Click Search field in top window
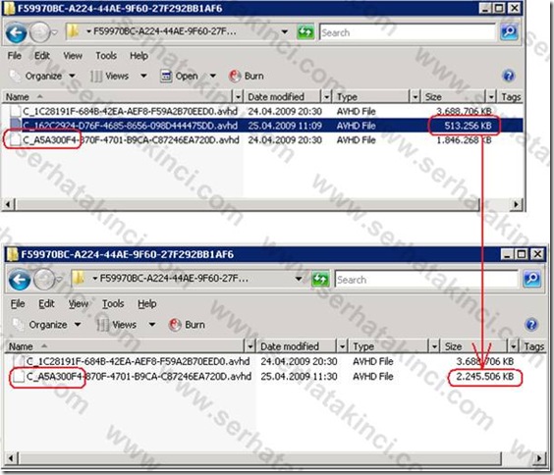Screen dimensions: 554x475 click(x=408, y=32)
